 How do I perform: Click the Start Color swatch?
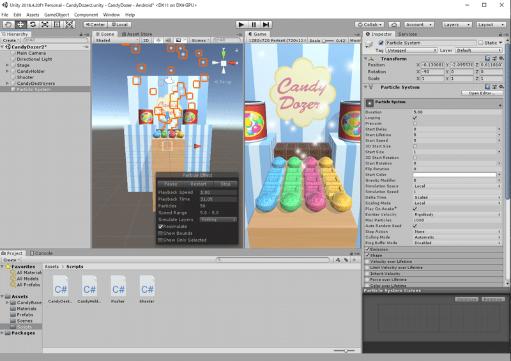[454, 175]
